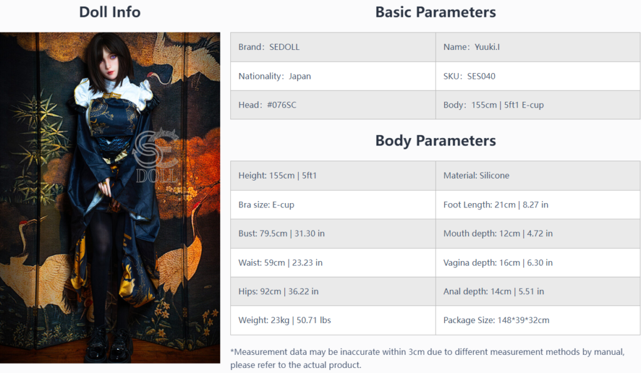This screenshot has height=373, width=641.
Task: Click the Body: 155cm E-cup cell
Action: (x=538, y=105)
